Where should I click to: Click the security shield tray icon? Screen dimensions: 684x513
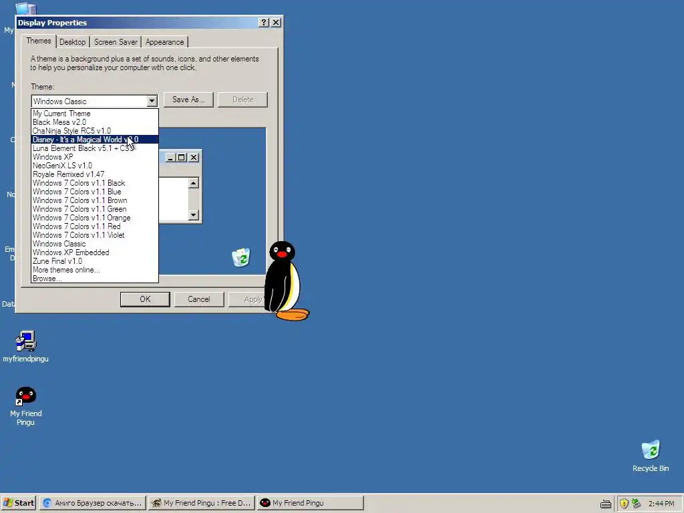[x=624, y=504]
